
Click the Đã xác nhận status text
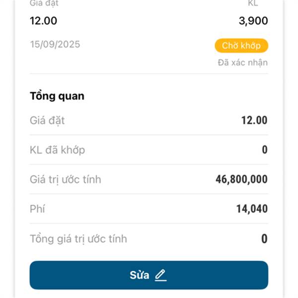[x=242, y=63]
